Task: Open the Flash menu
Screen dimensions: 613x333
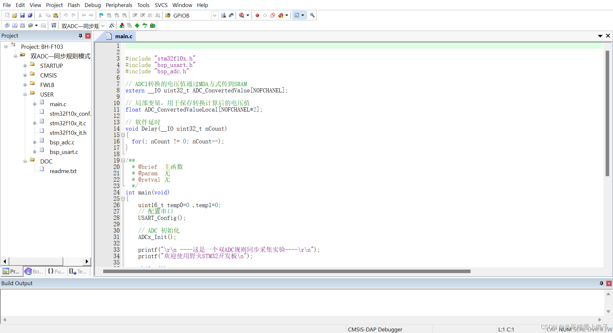Action: click(x=74, y=5)
